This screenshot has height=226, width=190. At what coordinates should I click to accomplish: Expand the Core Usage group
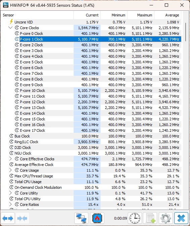pyautogui.click(x=10, y=170)
